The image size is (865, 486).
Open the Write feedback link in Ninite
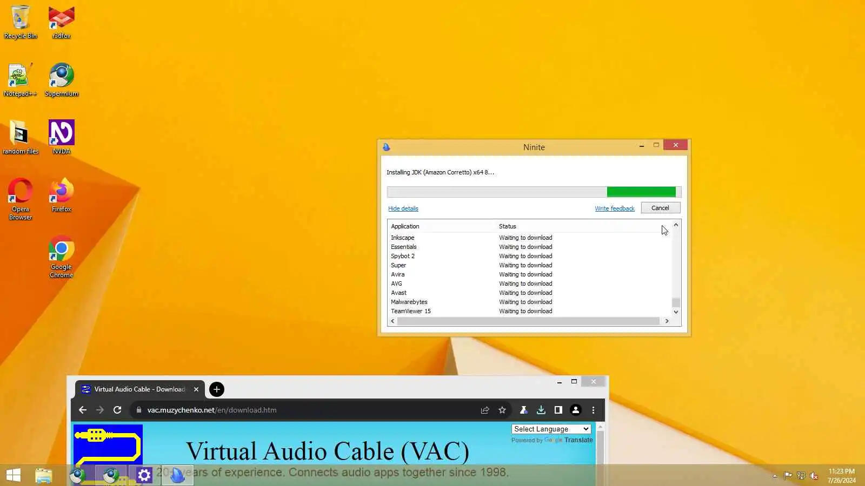point(615,208)
